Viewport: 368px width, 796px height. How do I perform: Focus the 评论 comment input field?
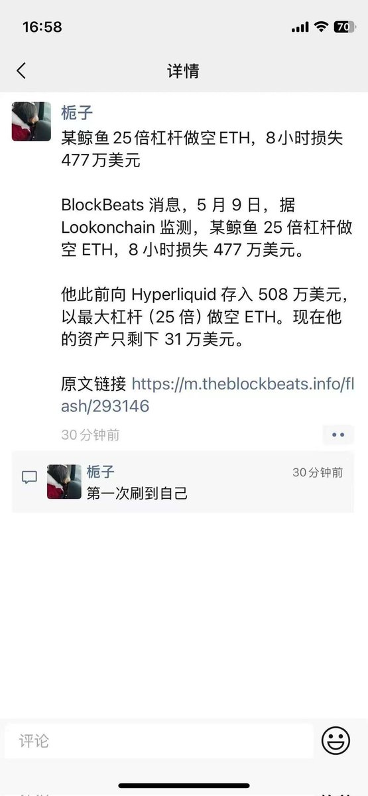(159, 741)
